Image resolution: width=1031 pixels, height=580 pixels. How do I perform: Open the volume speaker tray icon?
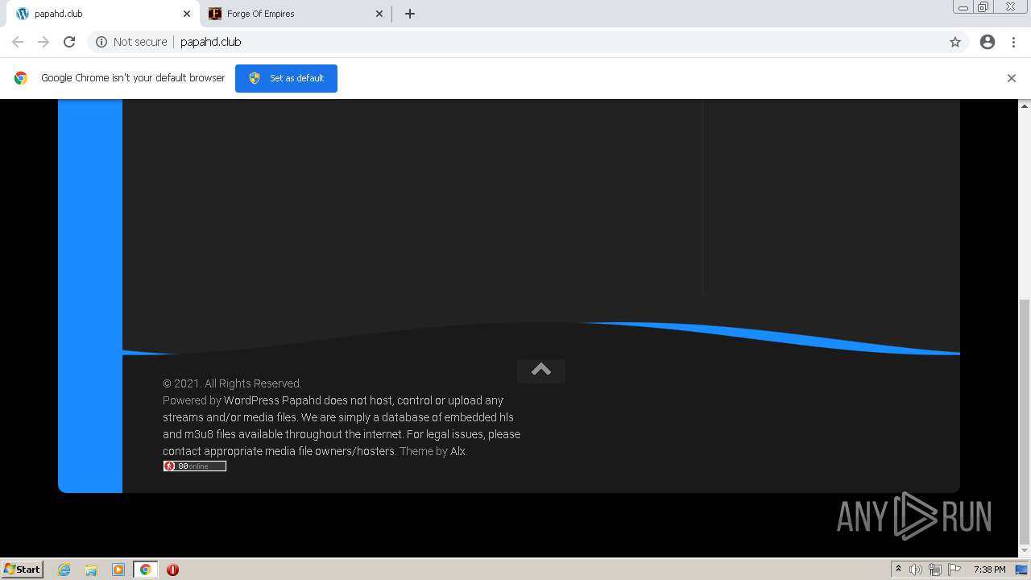coord(916,570)
